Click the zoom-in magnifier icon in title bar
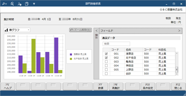The height and width of the screenshot is (96, 186). (4, 4)
